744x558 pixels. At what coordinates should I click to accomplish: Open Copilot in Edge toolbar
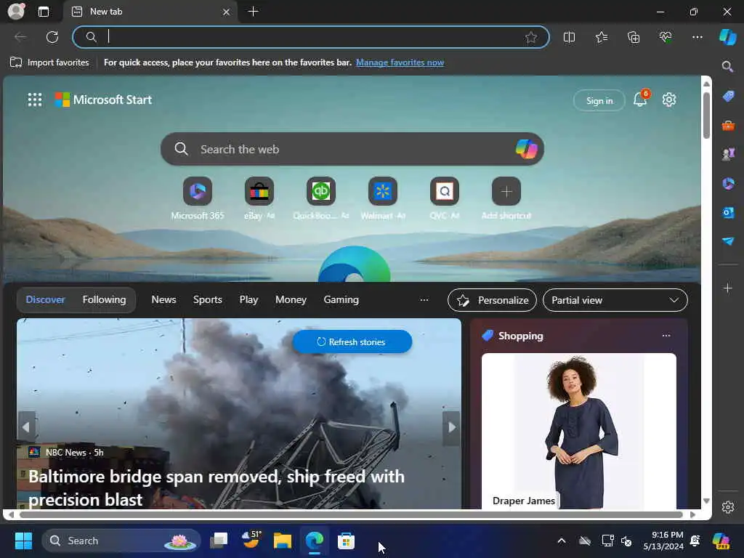(728, 37)
